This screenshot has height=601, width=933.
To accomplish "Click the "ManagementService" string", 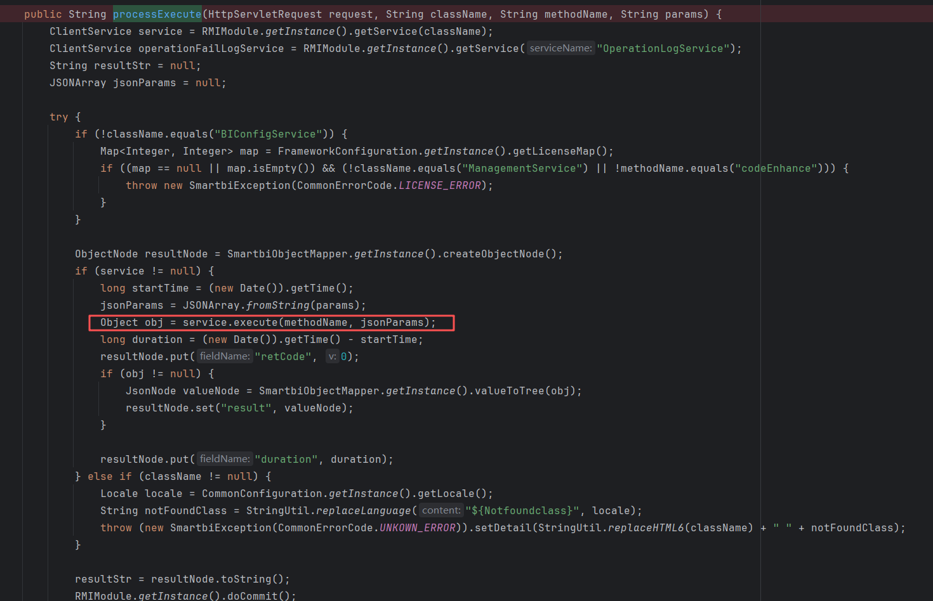I will pyautogui.click(x=522, y=168).
